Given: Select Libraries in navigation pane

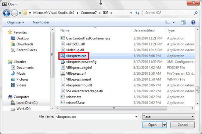Looking at the screenshot, I should 17,62.
